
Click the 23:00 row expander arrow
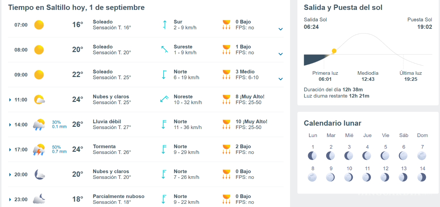(x=10, y=199)
